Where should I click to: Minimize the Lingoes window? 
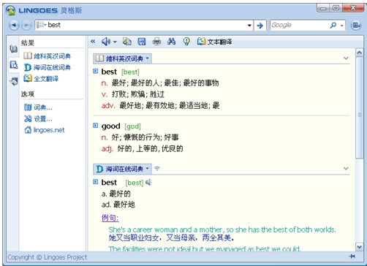(x=323, y=8)
